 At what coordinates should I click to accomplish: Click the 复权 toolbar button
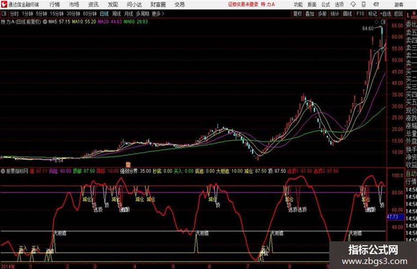297,14
